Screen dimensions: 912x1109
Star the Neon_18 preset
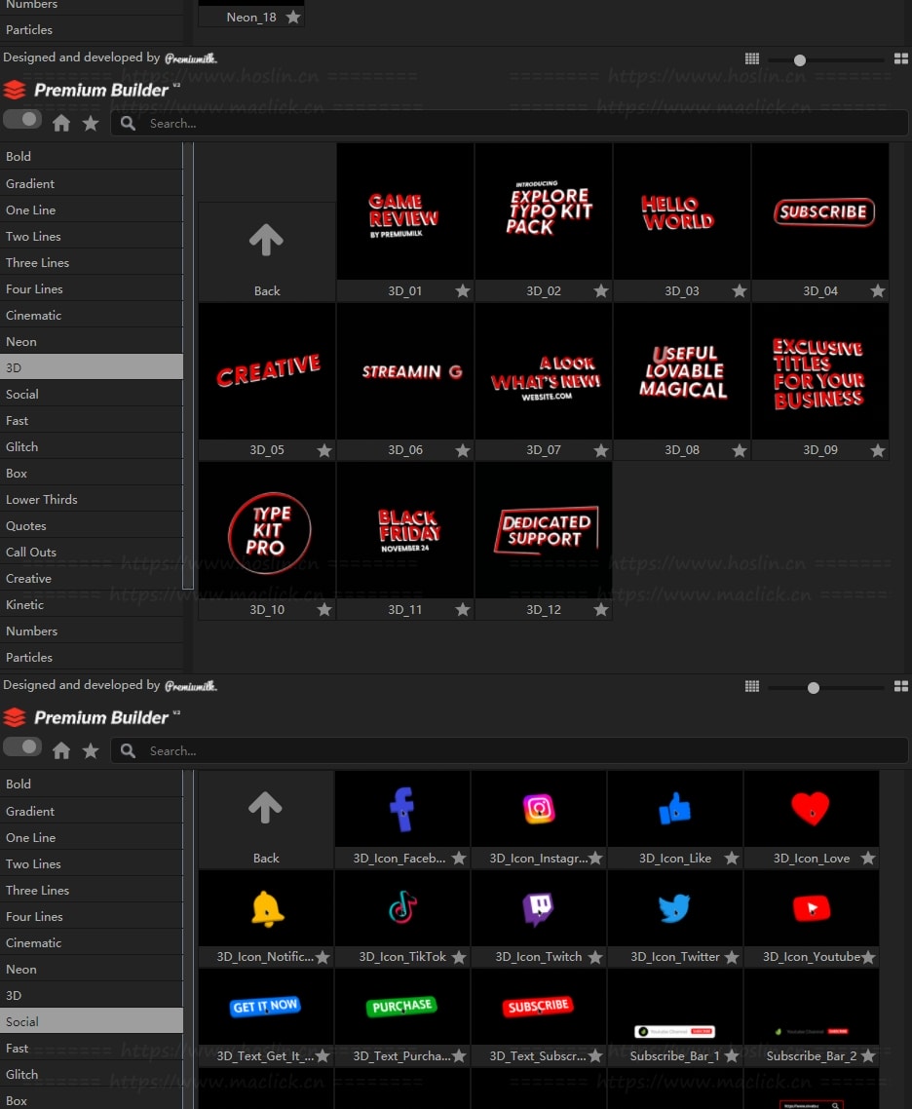pyautogui.click(x=292, y=17)
